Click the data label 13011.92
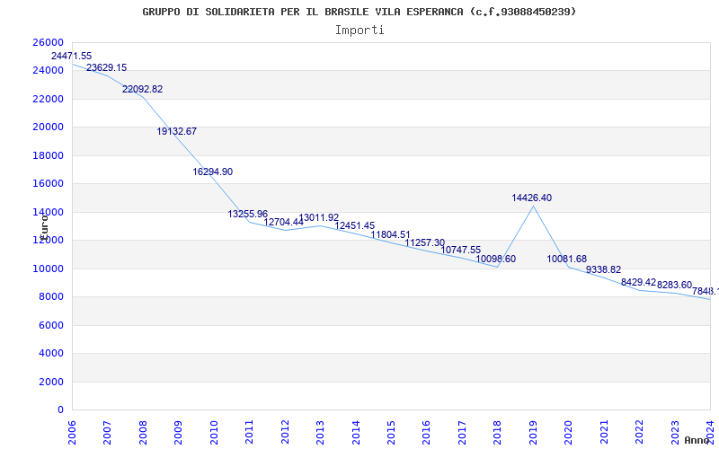The width and height of the screenshot is (719, 449). tap(319, 217)
